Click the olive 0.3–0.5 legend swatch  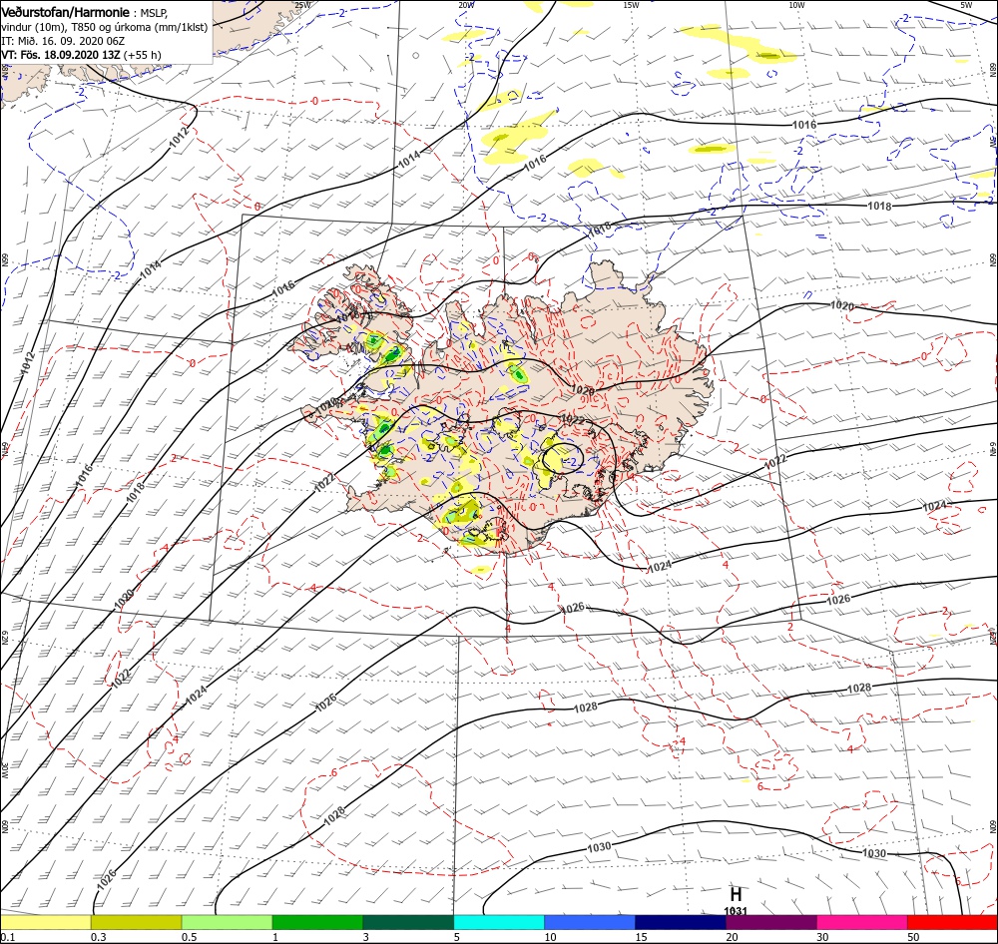tap(136, 923)
